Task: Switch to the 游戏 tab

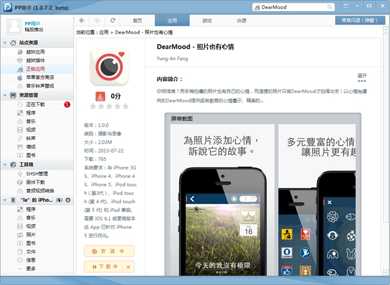Action: 207,20
